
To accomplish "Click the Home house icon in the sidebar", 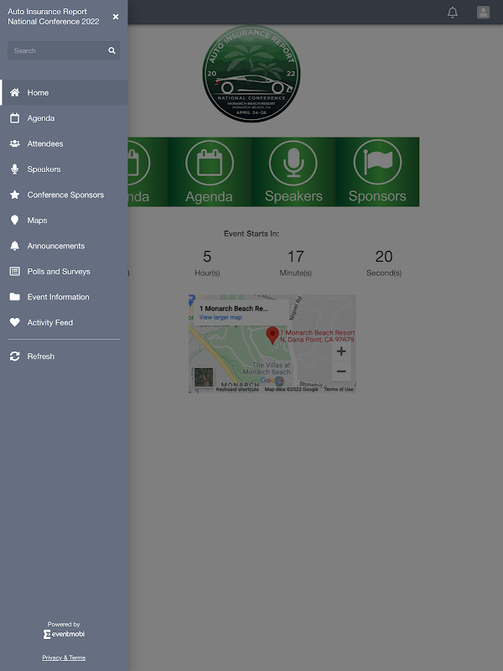I will click(x=14, y=92).
